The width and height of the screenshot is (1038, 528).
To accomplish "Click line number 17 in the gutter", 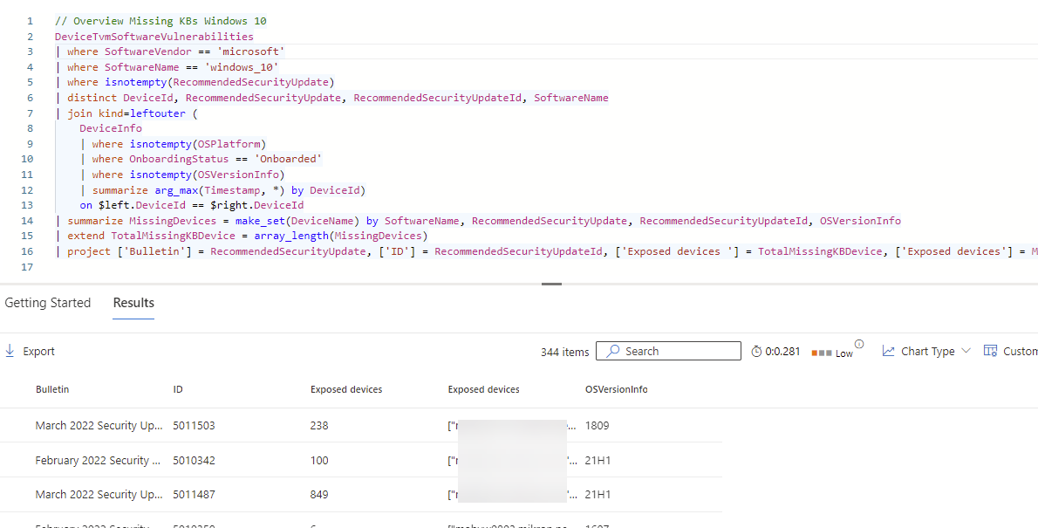I will pyautogui.click(x=26, y=267).
